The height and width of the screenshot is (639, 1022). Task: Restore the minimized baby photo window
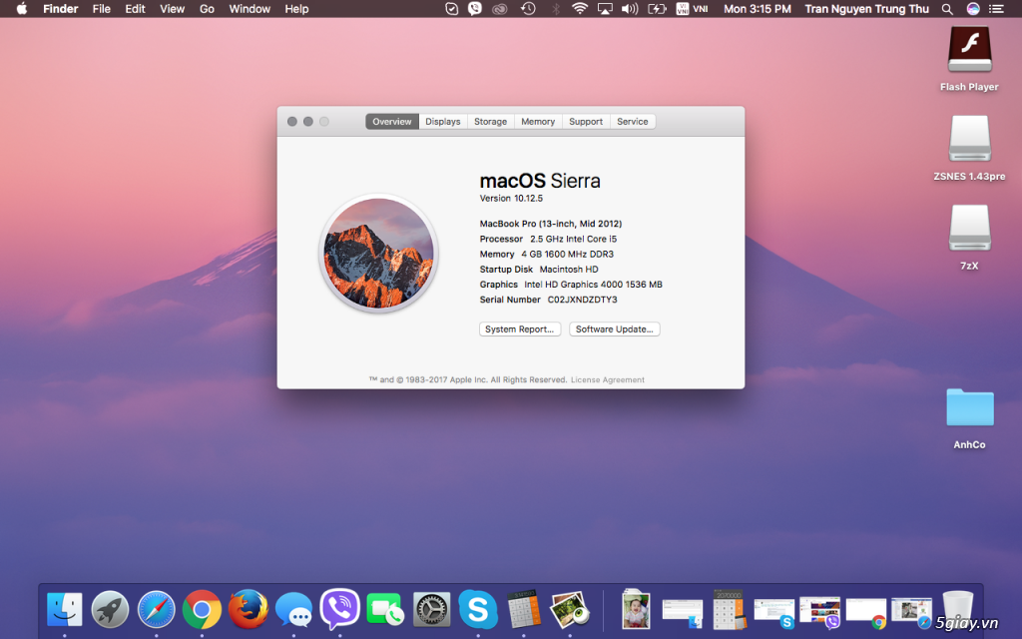636,609
